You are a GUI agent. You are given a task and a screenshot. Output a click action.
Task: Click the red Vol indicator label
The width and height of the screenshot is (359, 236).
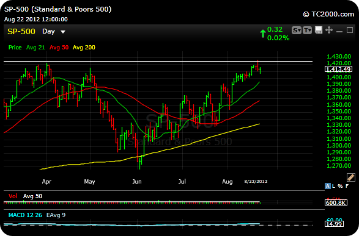coord(13,196)
